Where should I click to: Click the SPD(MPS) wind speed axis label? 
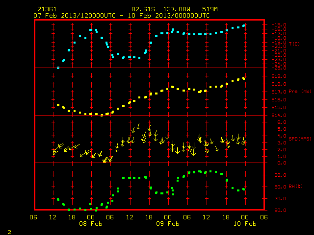(300, 139)
